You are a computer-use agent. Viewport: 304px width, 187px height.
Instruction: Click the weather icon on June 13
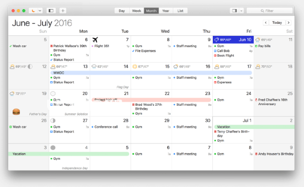53,67
